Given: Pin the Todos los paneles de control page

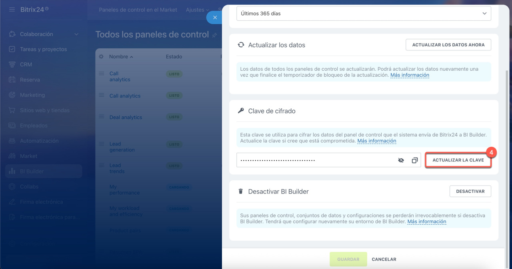Looking at the screenshot, I should pyautogui.click(x=215, y=35).
